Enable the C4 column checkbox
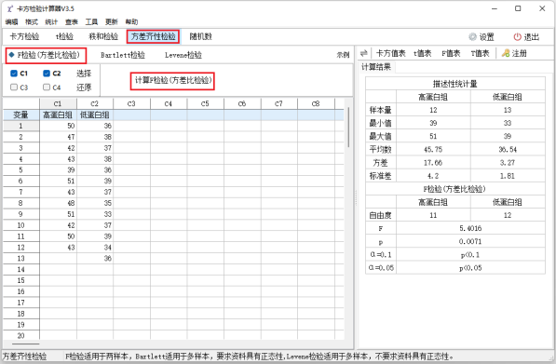 coord(47,88)
